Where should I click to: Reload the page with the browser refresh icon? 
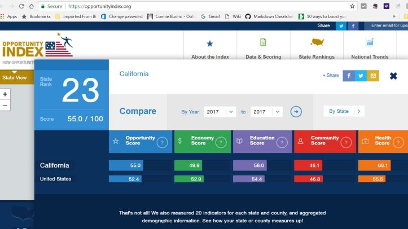click(x=21, y=6)
